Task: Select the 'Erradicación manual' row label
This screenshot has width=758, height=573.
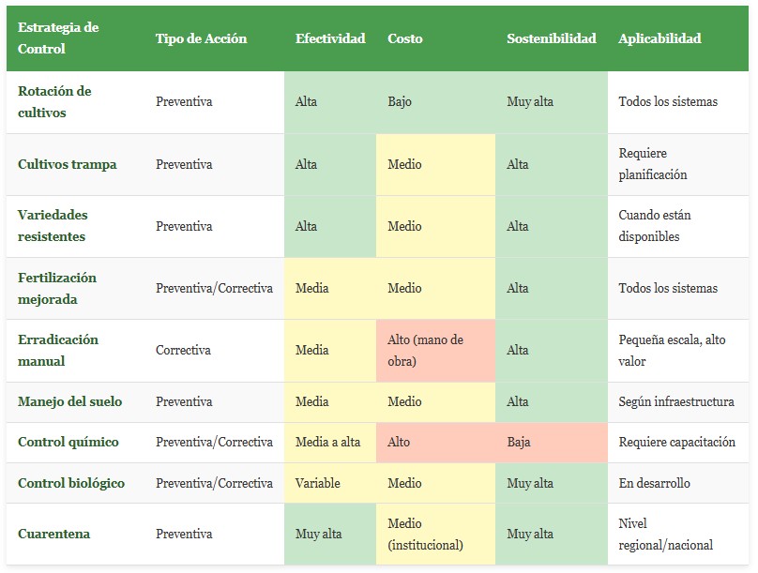Action: tap(58, 350)
